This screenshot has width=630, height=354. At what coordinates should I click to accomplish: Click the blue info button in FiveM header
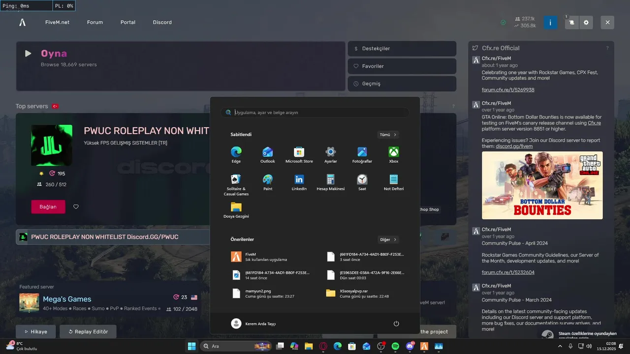click(550, 23)
